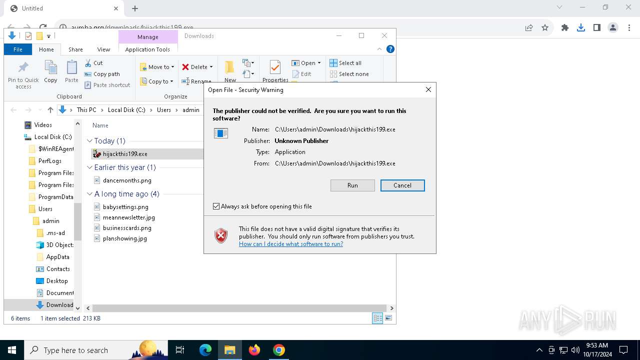Bookmark page with Chrome star icon
The image size is (640, 360).
[x=545, y=28]
